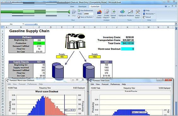Click the Select All corner of the sheet
The image size is (178, 116).
pos(3,27)
